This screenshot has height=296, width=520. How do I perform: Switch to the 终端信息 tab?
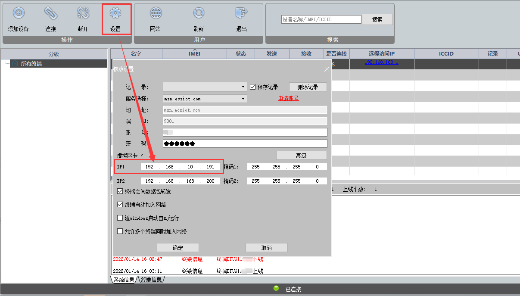pyautogui.click(x=151, y=280)
